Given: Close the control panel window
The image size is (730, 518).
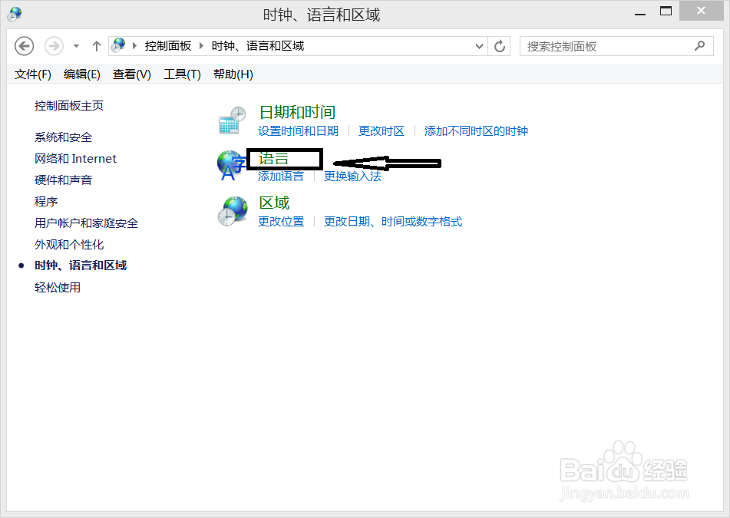Looking at the screenshot, I should click(701, 11).
